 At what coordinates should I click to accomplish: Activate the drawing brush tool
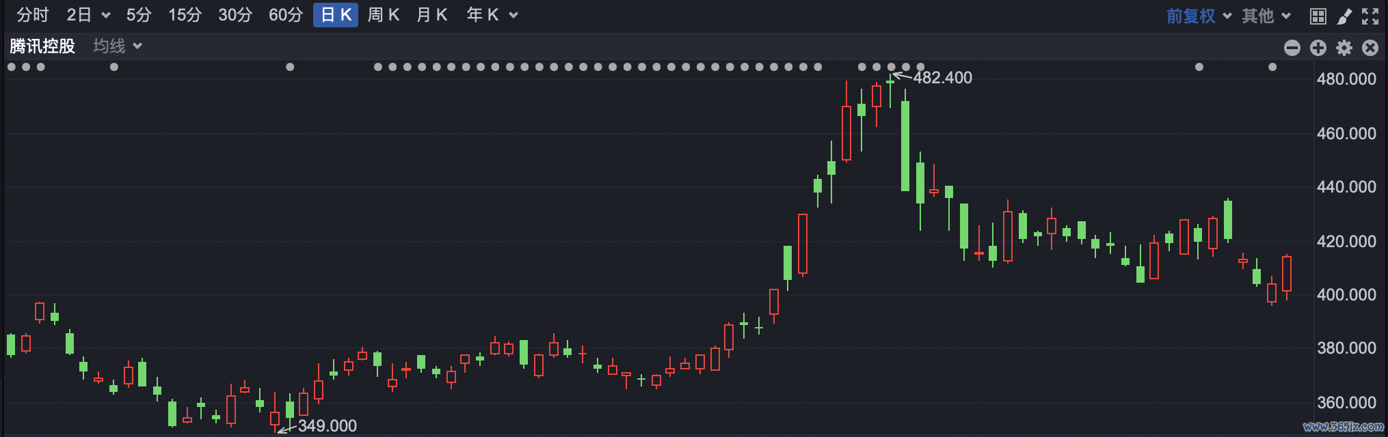pyautogui.click(x=1344, y=16)
